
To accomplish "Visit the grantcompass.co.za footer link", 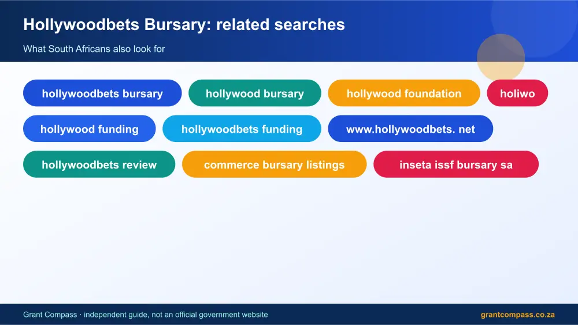I will pyautogui.click(x=517, y=315).
